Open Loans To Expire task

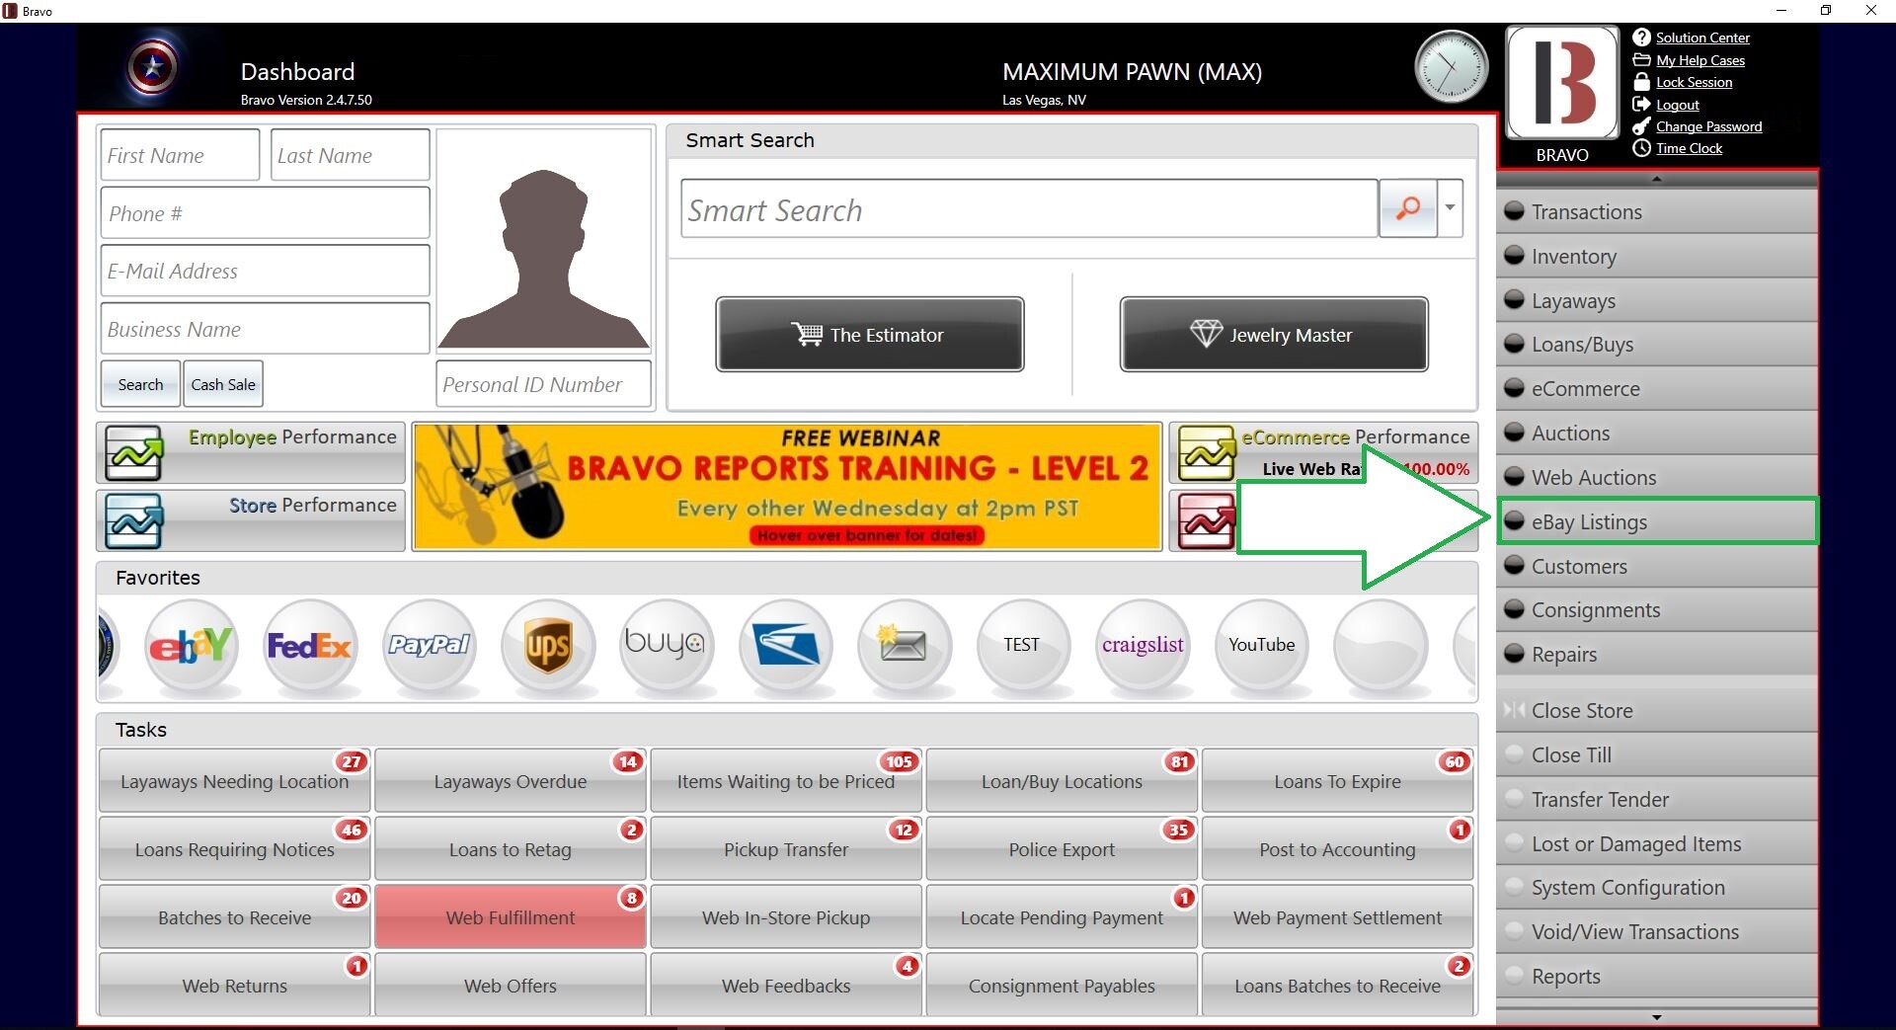[x=1337, y=781]
